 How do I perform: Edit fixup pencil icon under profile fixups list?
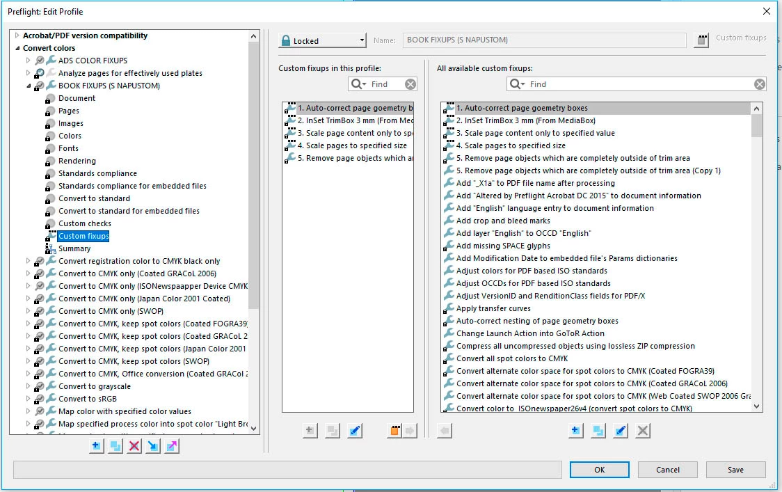tap(355, 430)
